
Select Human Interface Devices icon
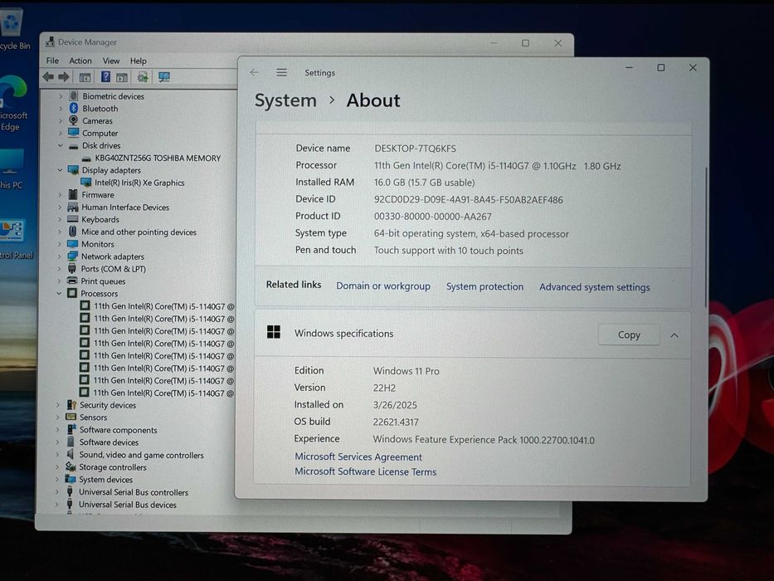coord(72,207)
